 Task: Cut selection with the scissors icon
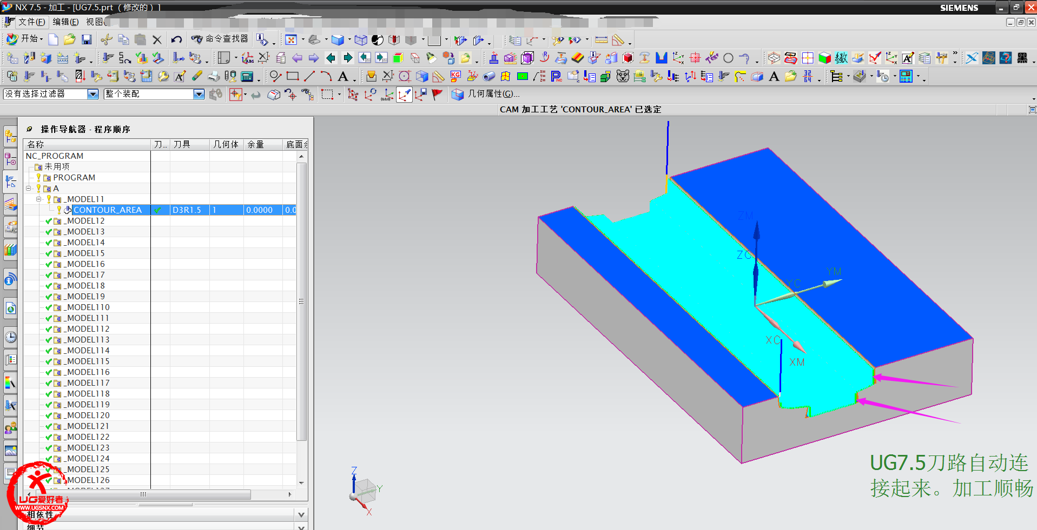[x=107, y=39]
